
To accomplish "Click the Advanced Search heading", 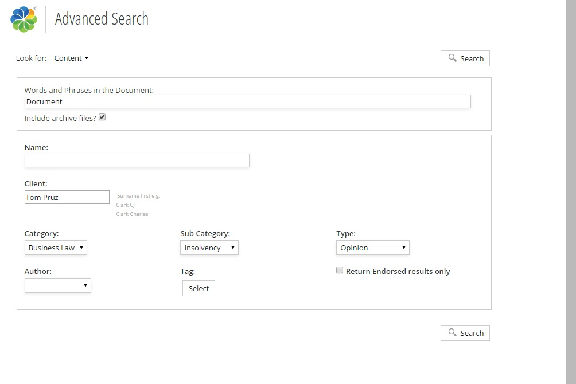I will 102,19.
